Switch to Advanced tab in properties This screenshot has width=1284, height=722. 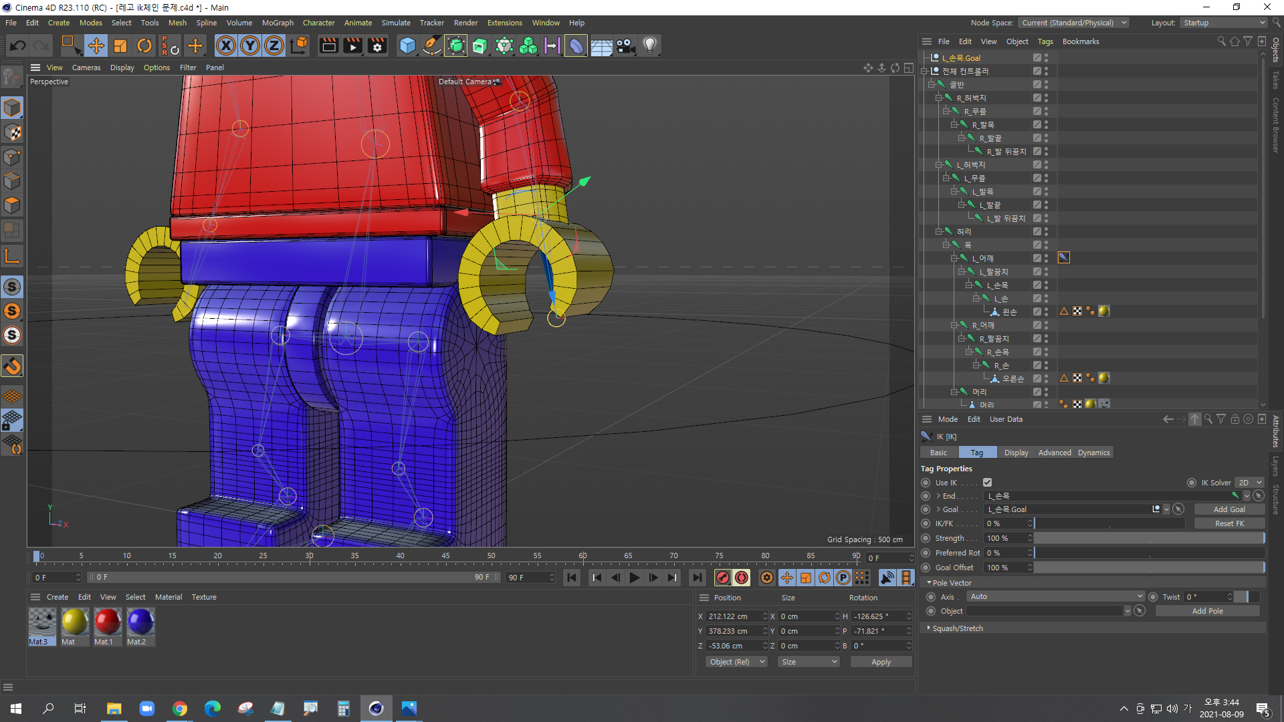coord(1054,452)
